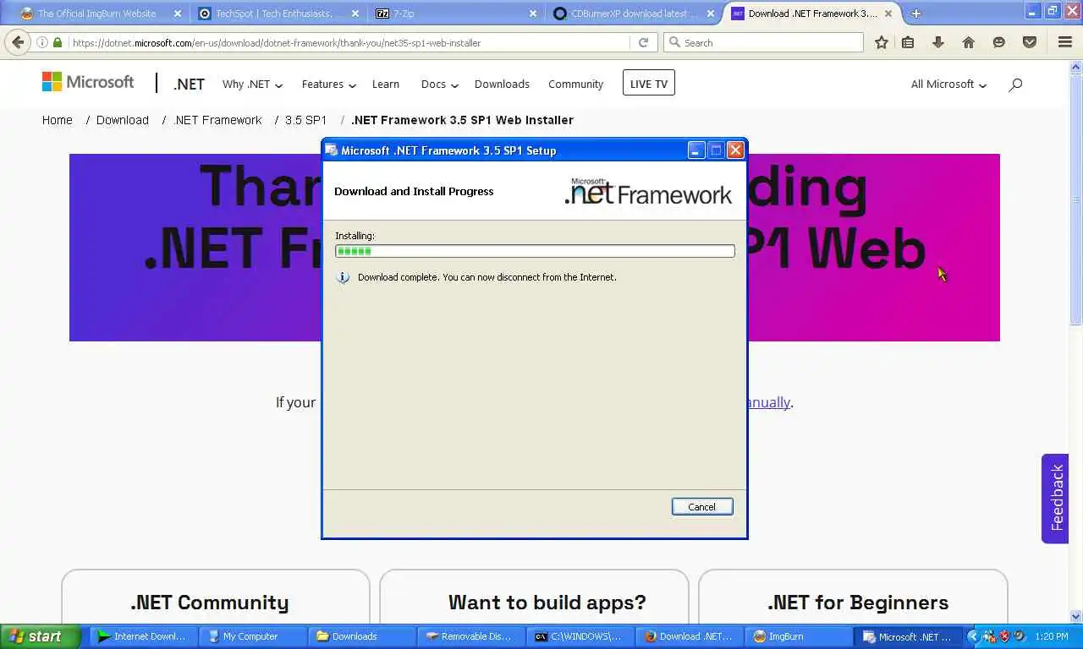This screenshot has width=1083, height=649.
Task: Click the Pocket icon in toolbar
Action: tap(1030, 42)
